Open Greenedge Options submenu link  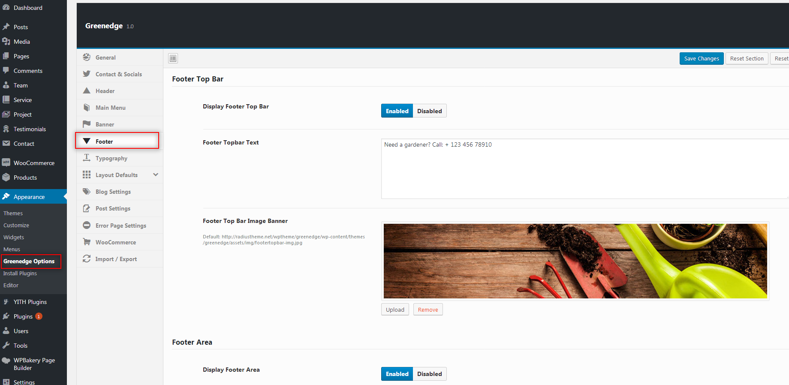(29, 261)
